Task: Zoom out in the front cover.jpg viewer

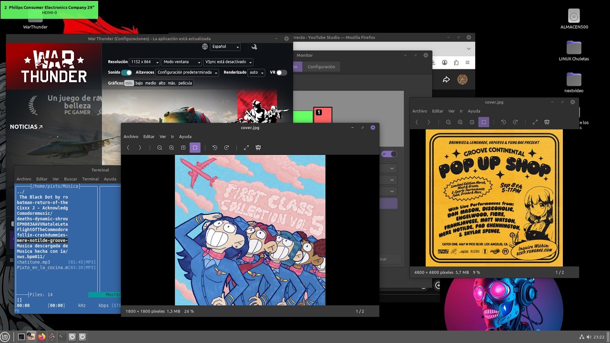Action: coord(160,148)
